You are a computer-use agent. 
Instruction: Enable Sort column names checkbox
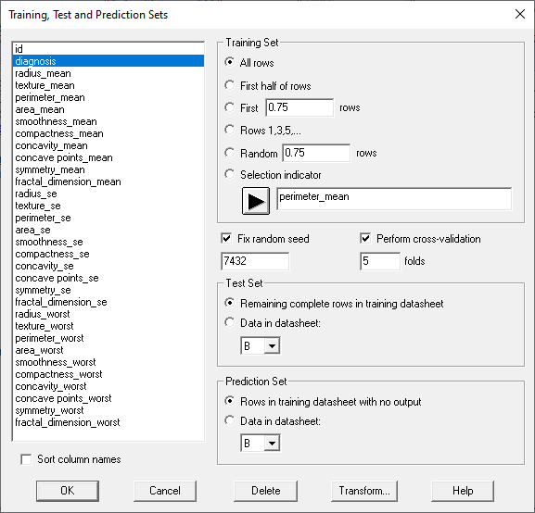(26, 459)
